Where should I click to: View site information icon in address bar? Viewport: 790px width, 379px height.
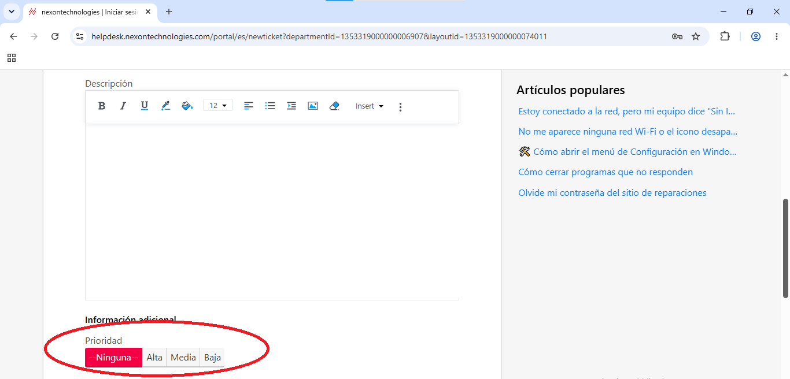(80, 36)
